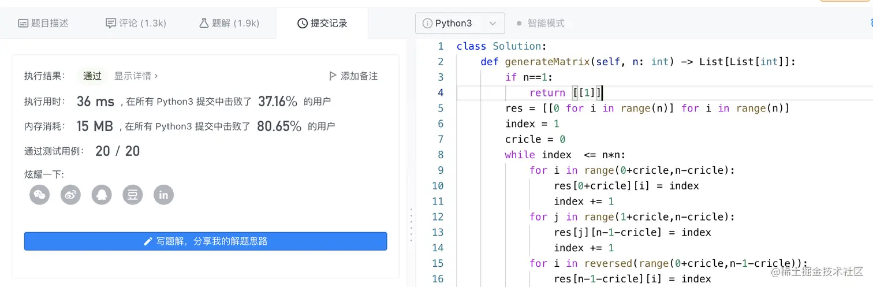Click the 写题解，分享我的解题思路 button
Viewport: 873px width, 287px height.
pos(206,241)
